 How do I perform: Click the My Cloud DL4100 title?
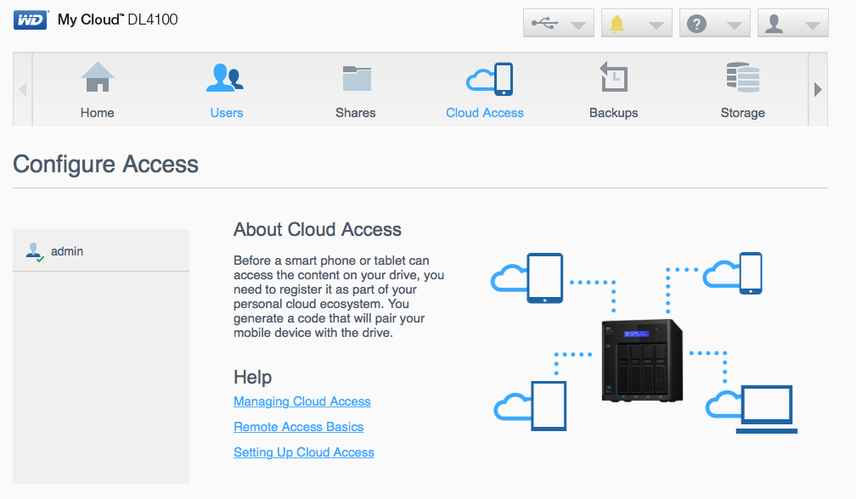117,20
